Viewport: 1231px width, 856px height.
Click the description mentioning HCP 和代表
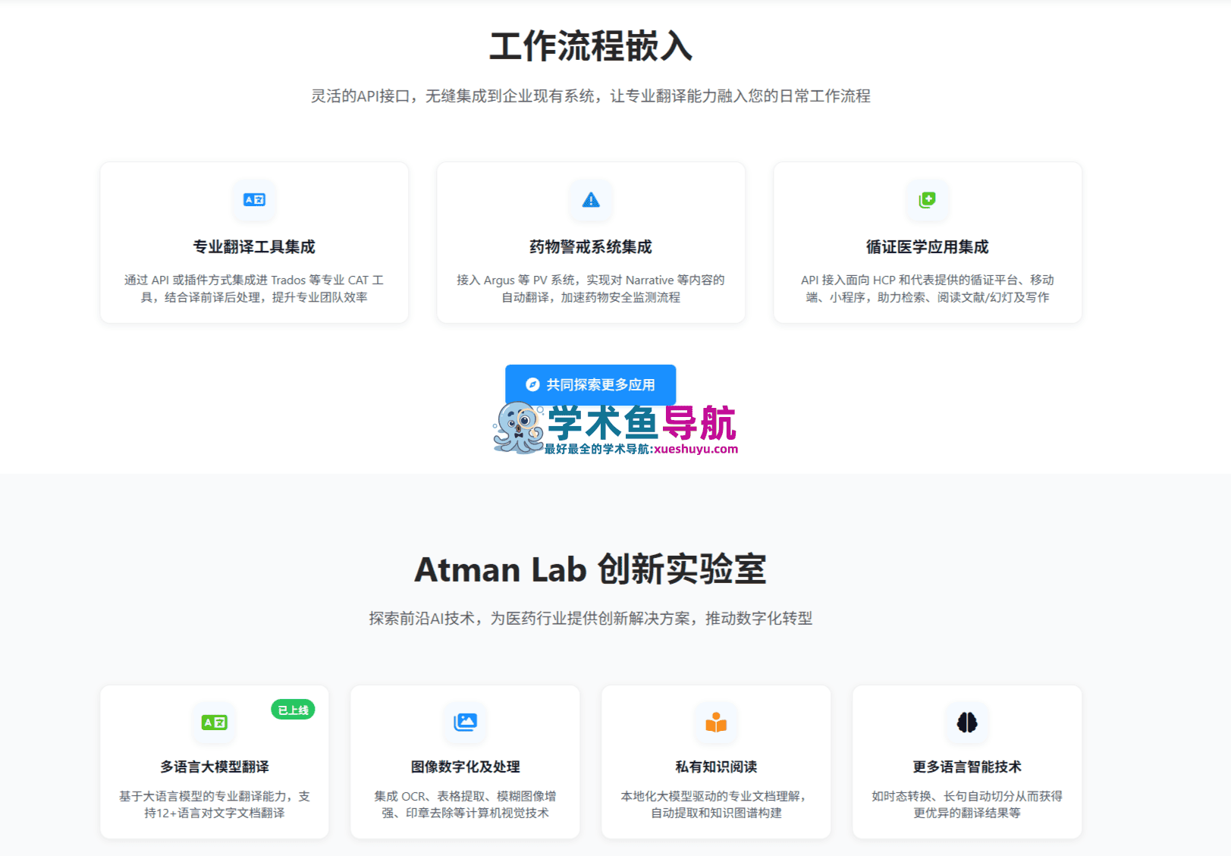928,289
